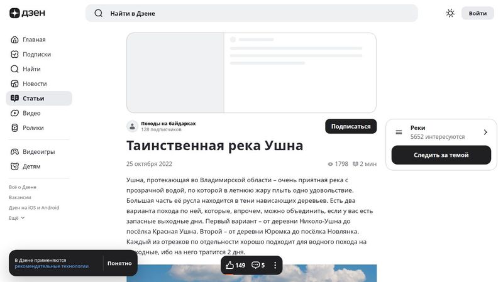
Task: Like the article with thumbs-up icon
Action: [229, 265]
